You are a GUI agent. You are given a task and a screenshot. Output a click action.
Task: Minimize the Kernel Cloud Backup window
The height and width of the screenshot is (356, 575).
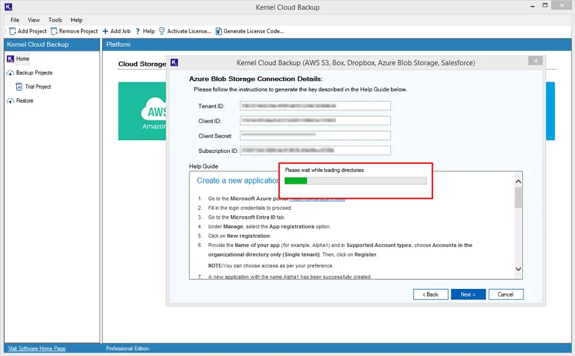pyautogui.click(x=532, y=6)
